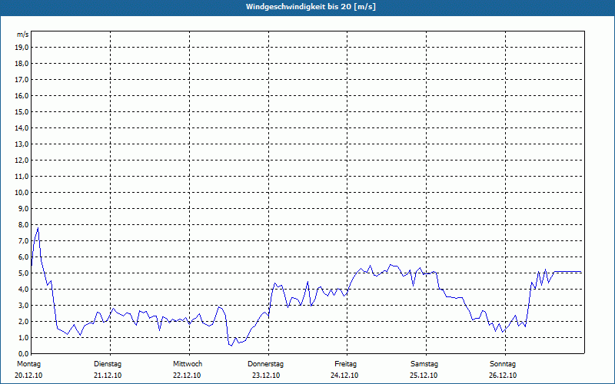Select the 6,0 y-axis label
Viewport: 615px width, 384px height.
(23, 257)
